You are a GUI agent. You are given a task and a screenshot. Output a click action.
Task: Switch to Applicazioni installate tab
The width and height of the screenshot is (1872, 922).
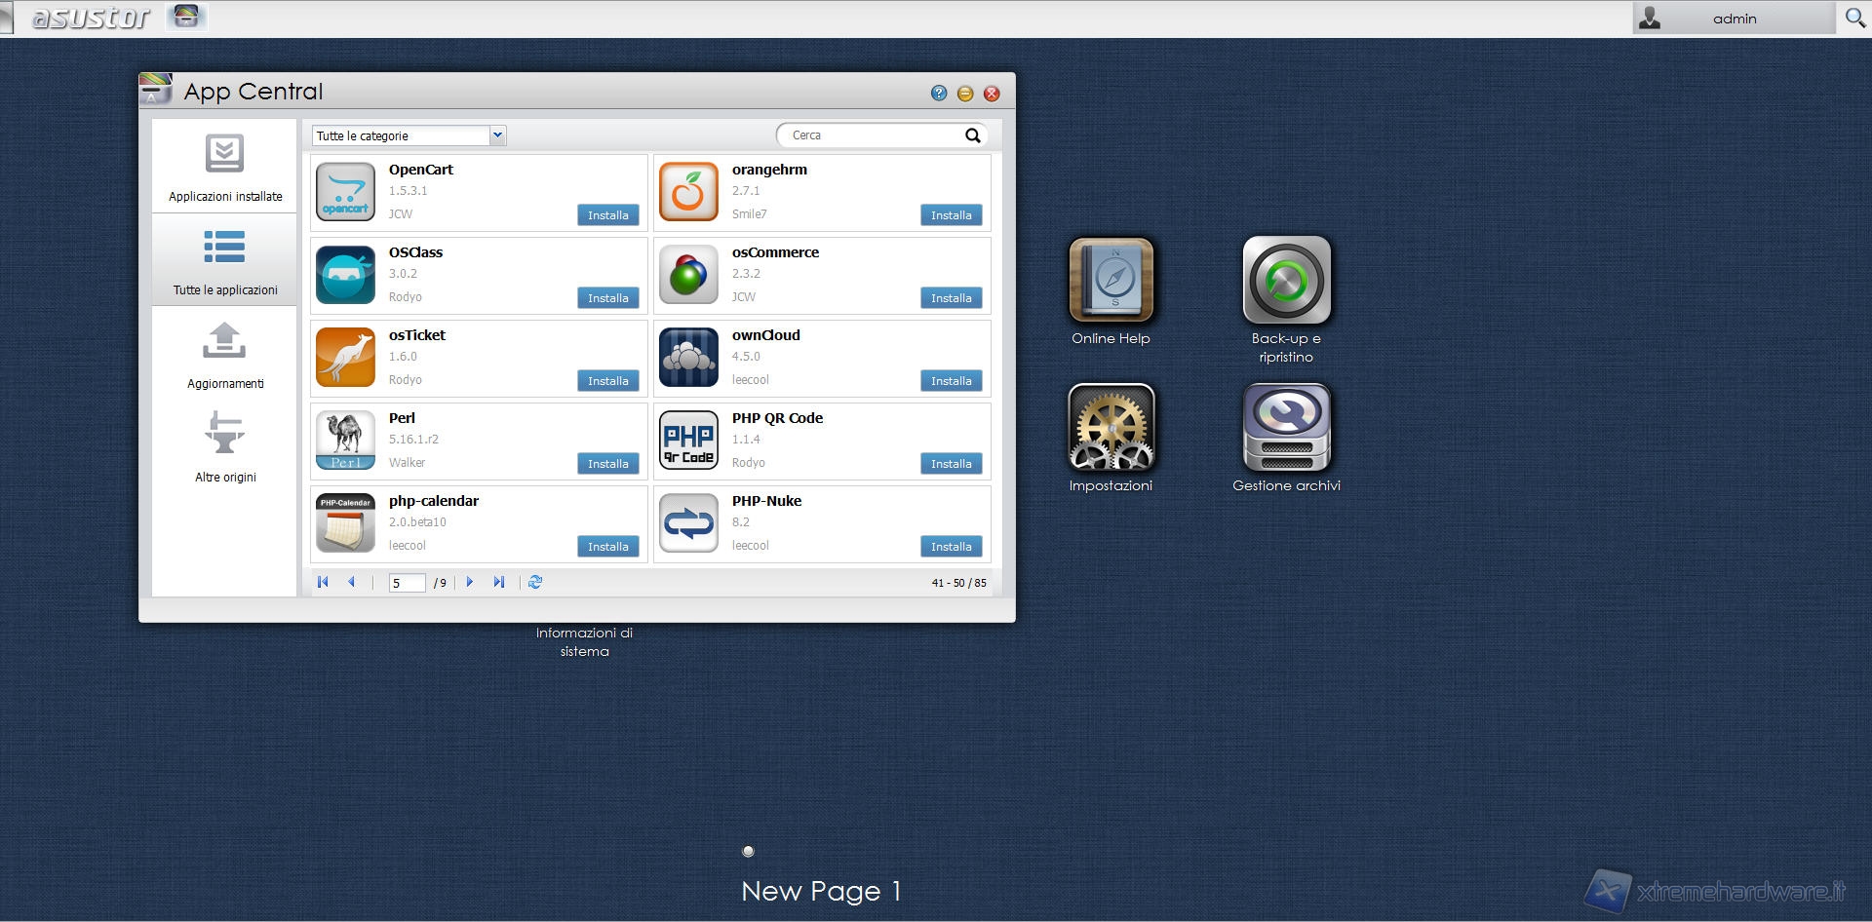click(225, 166)
